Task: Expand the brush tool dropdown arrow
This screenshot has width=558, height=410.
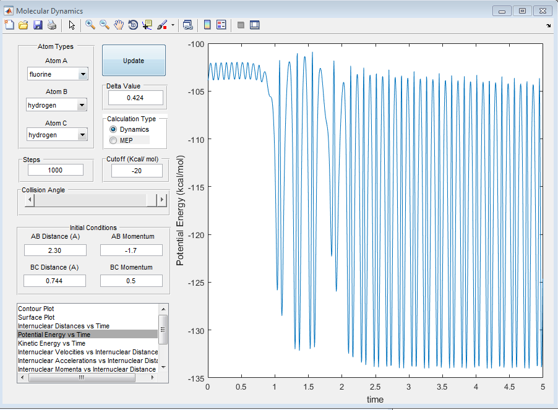Action: click(x=173, y=25)
